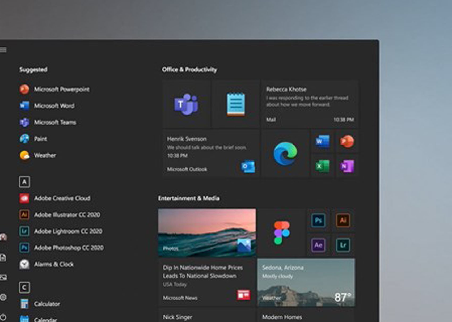Click the letter A index header
Image resolution: width=452 pixels, height=322 pixels.
tap(24, 182)
